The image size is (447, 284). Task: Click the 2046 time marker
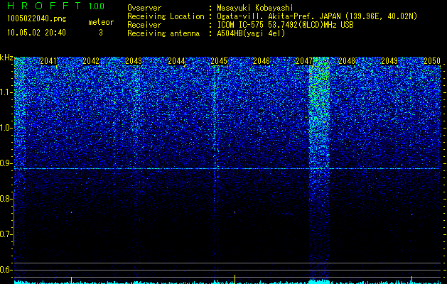pos(262,61)
